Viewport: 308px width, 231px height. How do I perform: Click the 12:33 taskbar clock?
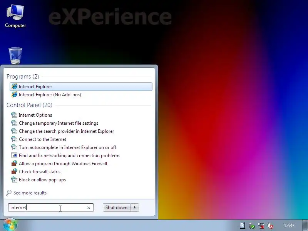coord(289,226)
